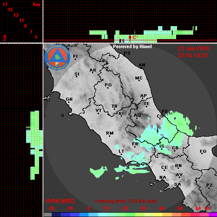This screenshot has width=217, height=217.
Task: Click the VT city label
Action: coord(99,111)
